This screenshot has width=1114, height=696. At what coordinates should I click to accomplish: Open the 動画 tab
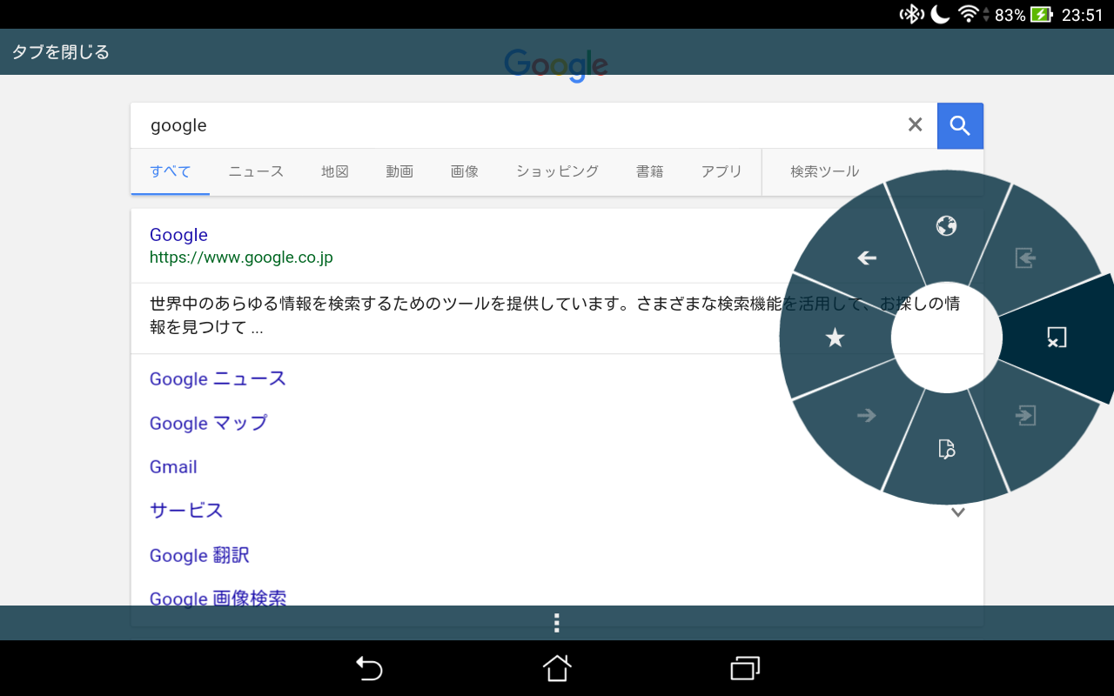tap(399, 171)
